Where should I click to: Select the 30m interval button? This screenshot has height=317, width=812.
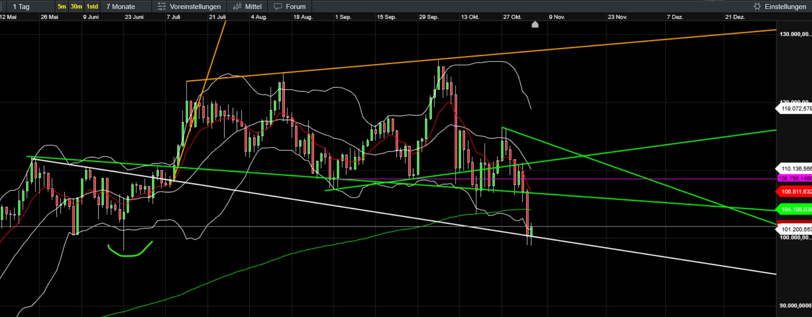click(x=76, y=7)
